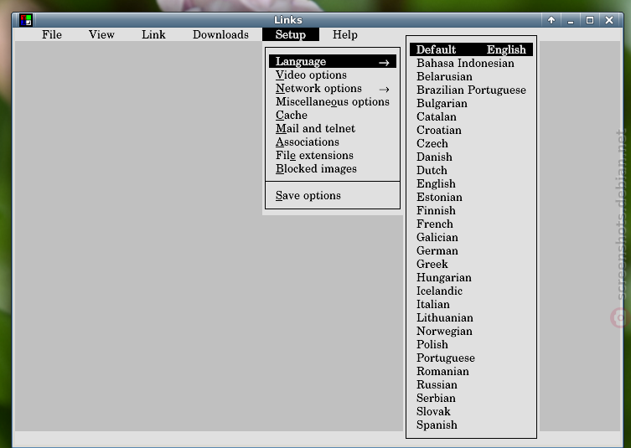Open the Link menu
The width and height of the screenshot is (631, 448).
click(153, 34)
